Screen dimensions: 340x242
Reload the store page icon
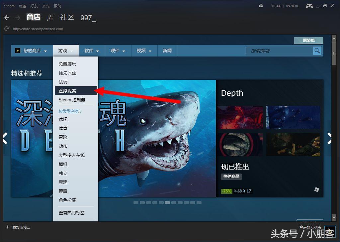7,29
